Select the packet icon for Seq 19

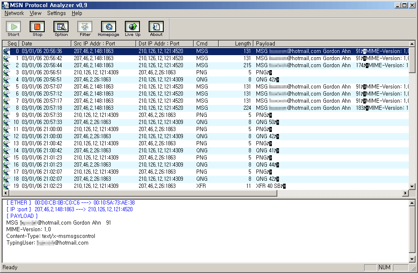pyautogui.click(x=6, y=186)
